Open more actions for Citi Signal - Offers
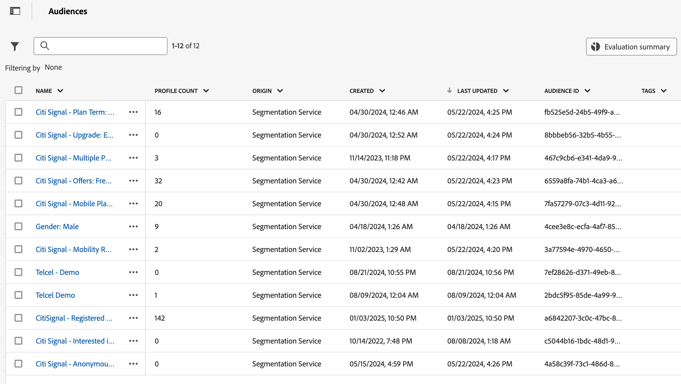This screenshot has width=681, height=384. 133,181
